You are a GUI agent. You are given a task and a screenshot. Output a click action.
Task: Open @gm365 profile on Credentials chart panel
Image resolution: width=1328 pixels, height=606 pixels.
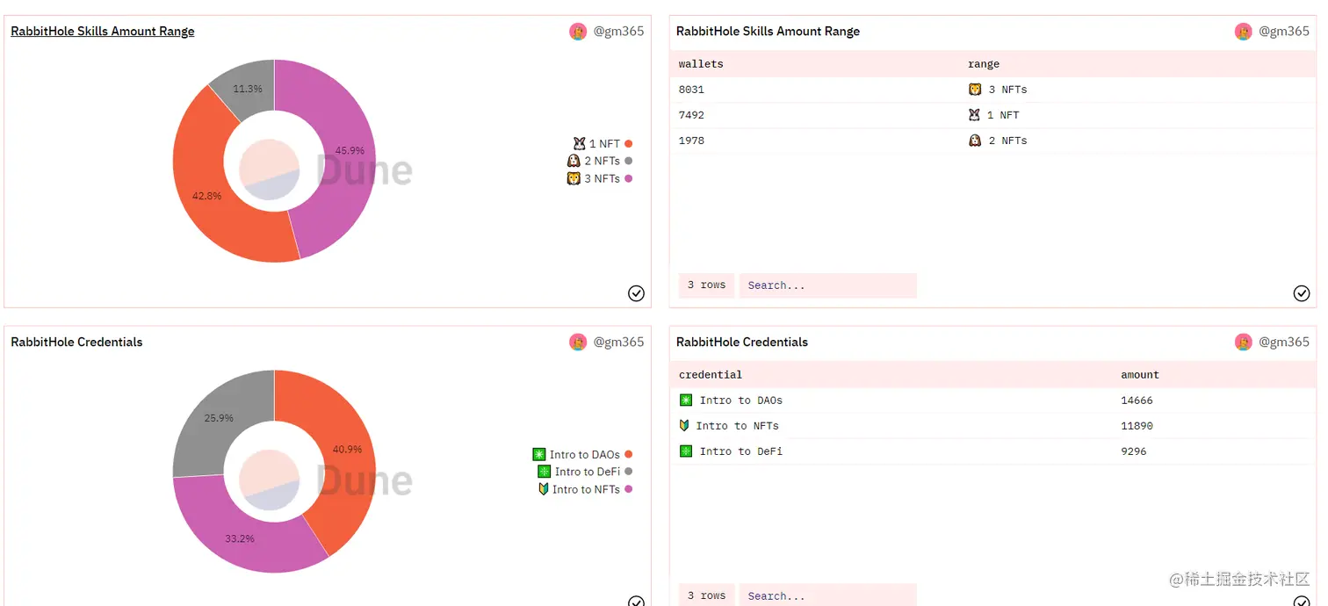[618, 342]
